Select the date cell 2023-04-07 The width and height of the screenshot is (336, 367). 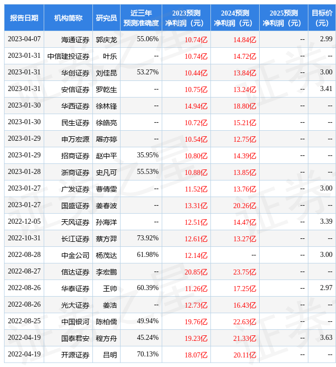click(24, 39)
